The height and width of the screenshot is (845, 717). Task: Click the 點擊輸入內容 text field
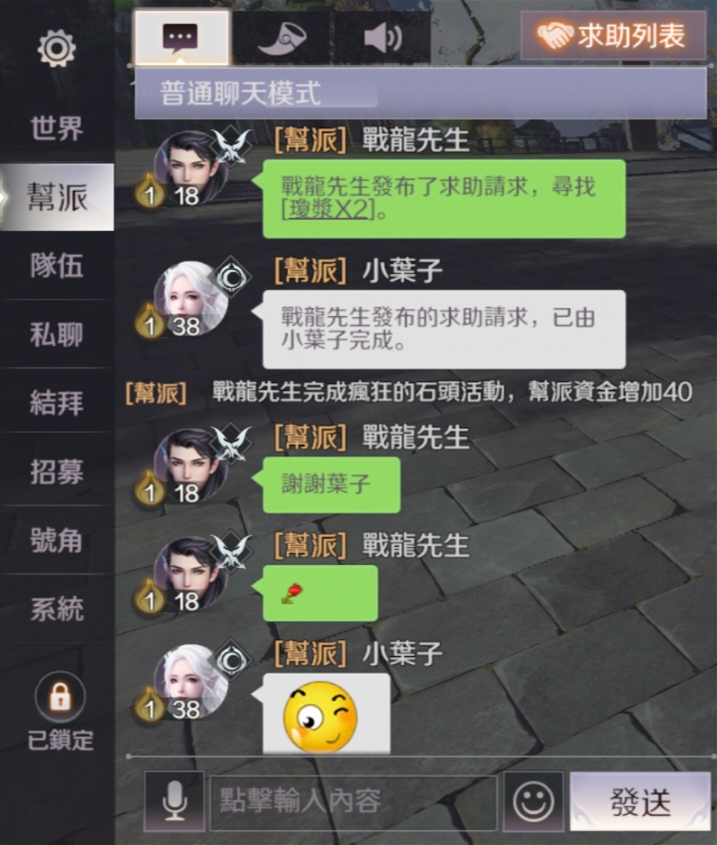353,801
